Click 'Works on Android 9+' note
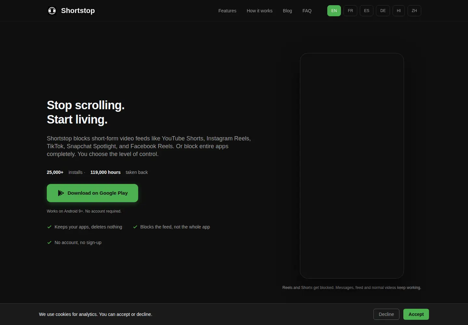This screenshot has height=325, width=468. (x=84, y=211)
